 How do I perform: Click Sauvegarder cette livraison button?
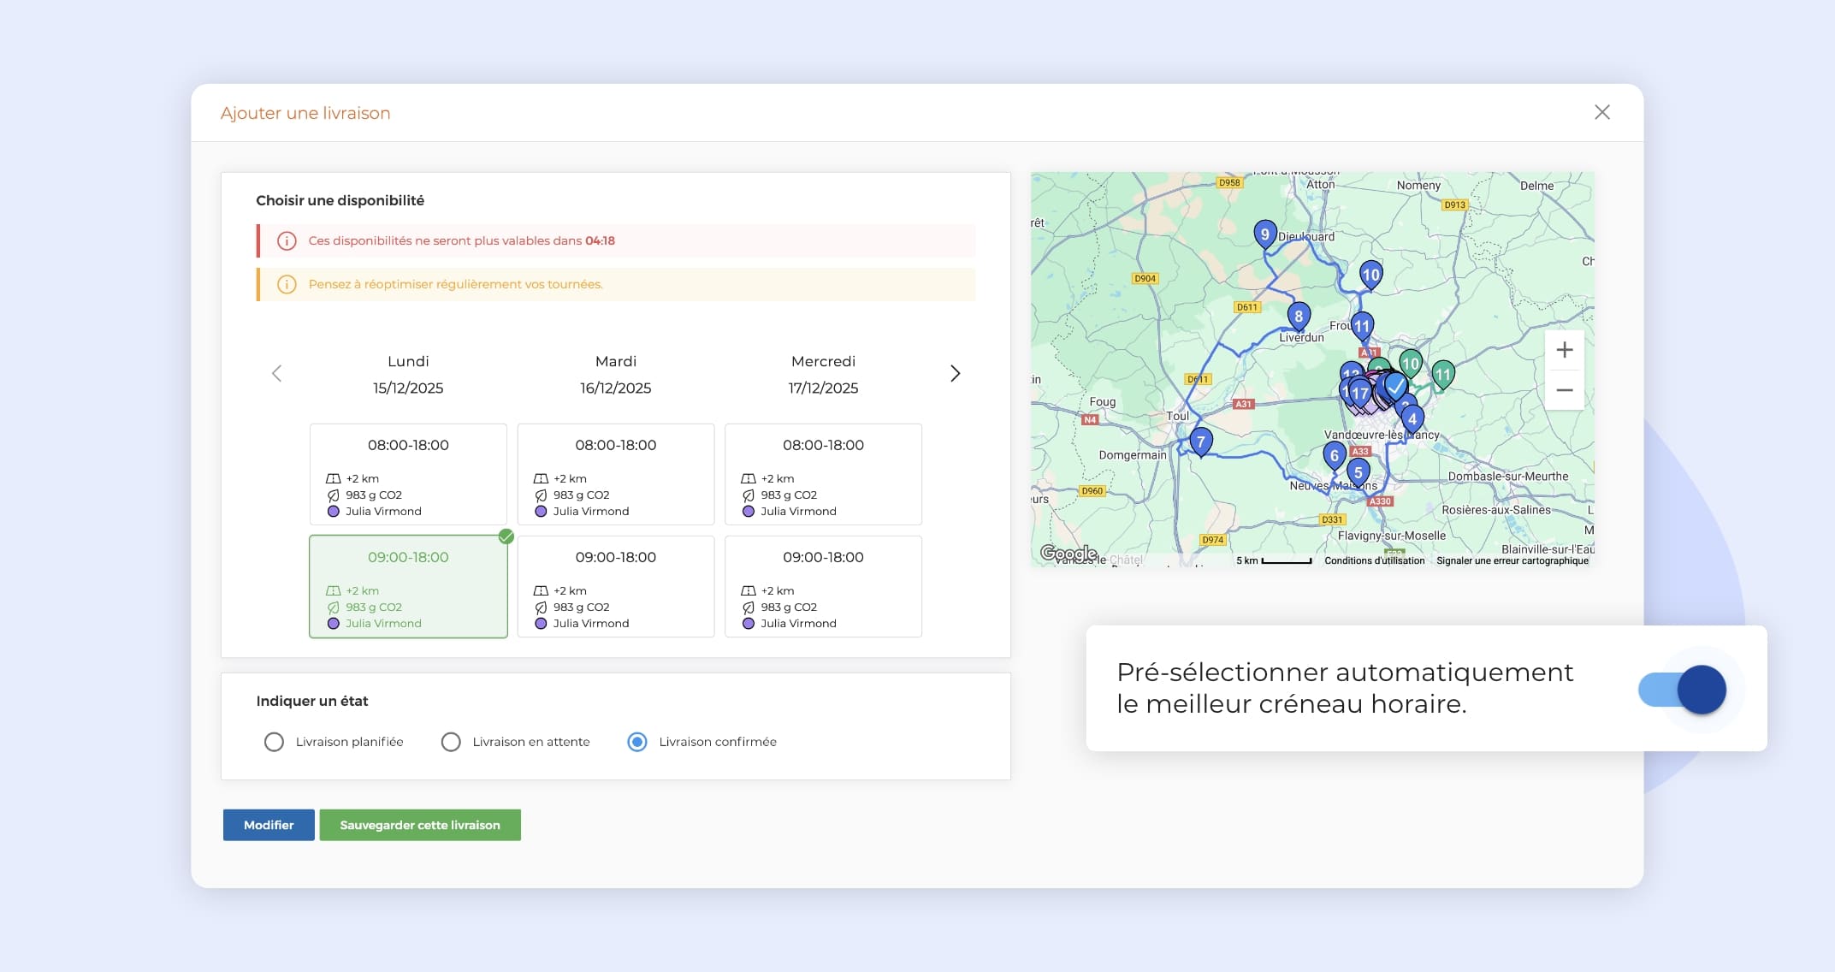click(419, 825)
